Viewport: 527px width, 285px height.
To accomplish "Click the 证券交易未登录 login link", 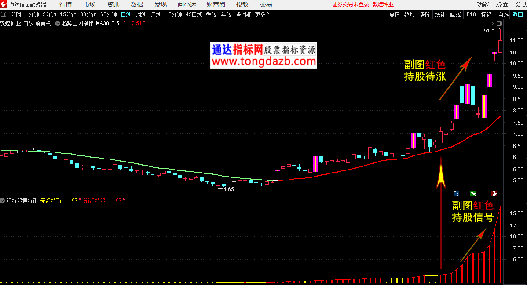I will 351,4.
